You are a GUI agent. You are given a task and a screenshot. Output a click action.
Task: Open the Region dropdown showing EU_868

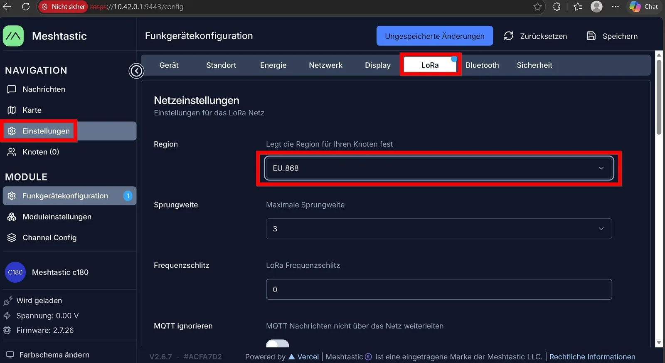click(x=439, y=168)
